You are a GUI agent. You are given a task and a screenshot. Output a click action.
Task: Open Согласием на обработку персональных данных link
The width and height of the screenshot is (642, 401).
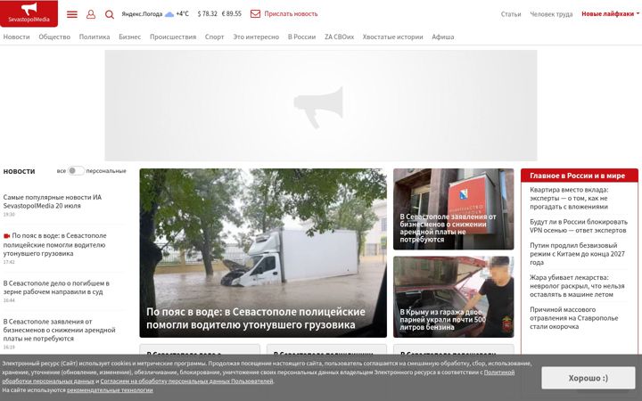186,381
